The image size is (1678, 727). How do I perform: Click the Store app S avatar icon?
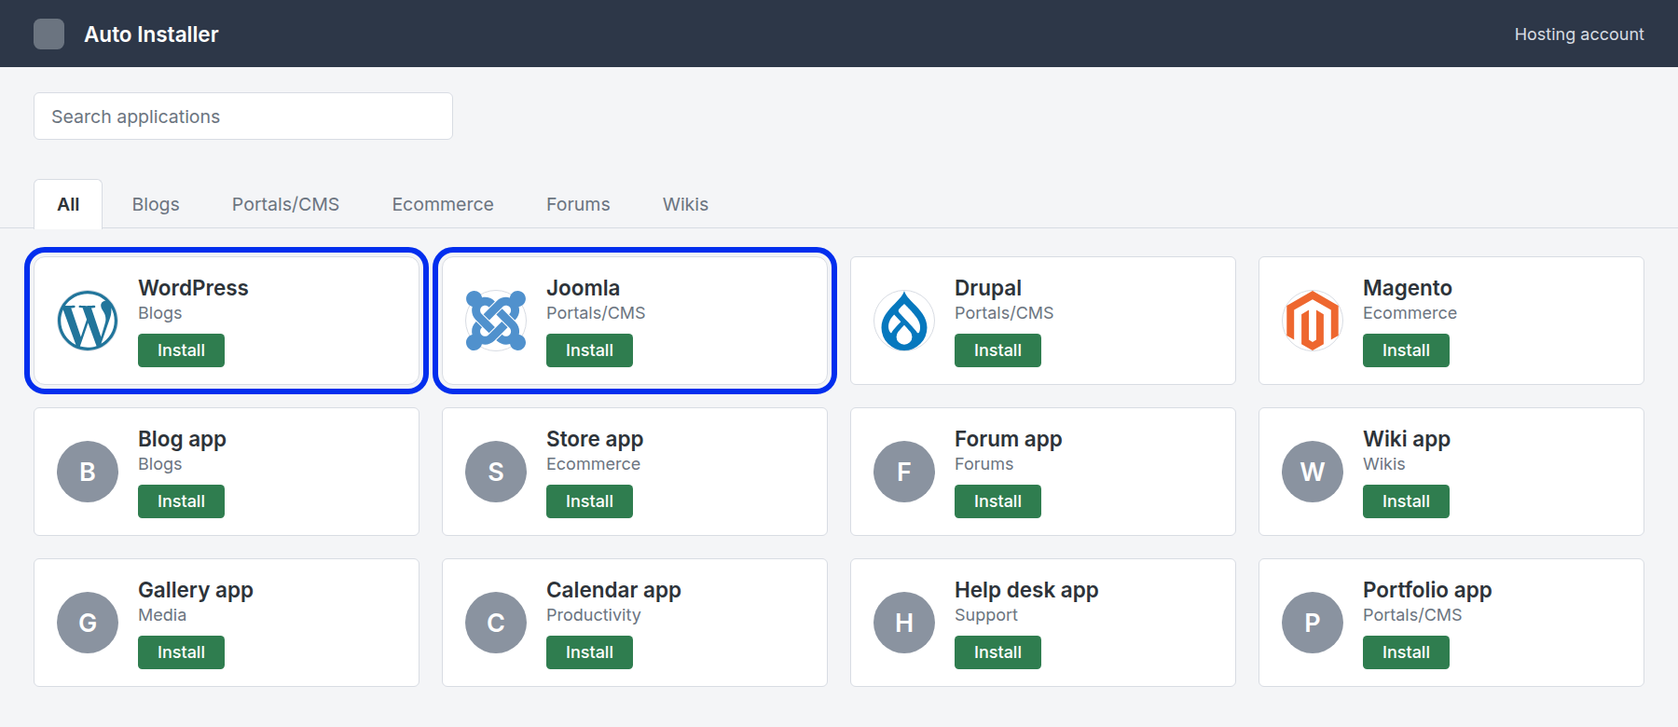click(x=496, y=472)
